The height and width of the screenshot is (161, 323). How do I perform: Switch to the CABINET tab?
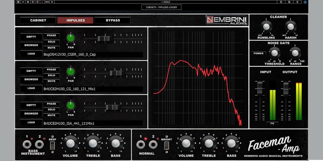point(38,20)
